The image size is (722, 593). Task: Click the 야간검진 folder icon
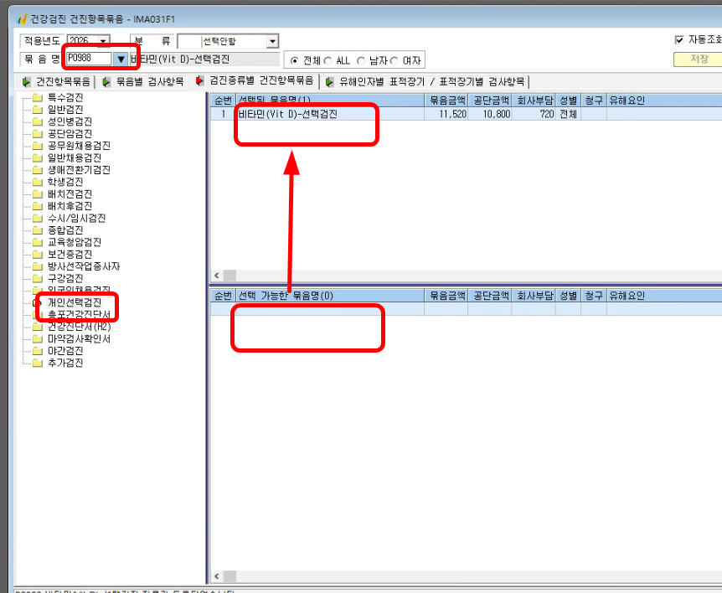pyautogui.click(x=38, y=351)
